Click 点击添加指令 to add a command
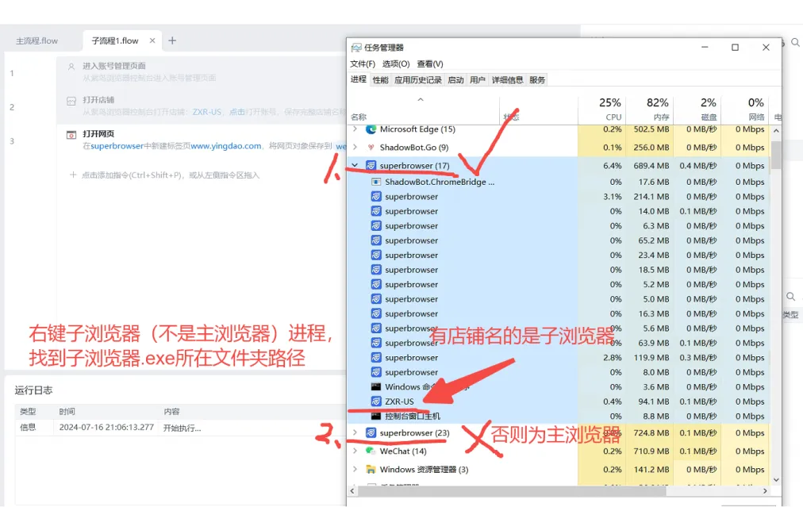The image size is (803, 507). coord(164,175)
